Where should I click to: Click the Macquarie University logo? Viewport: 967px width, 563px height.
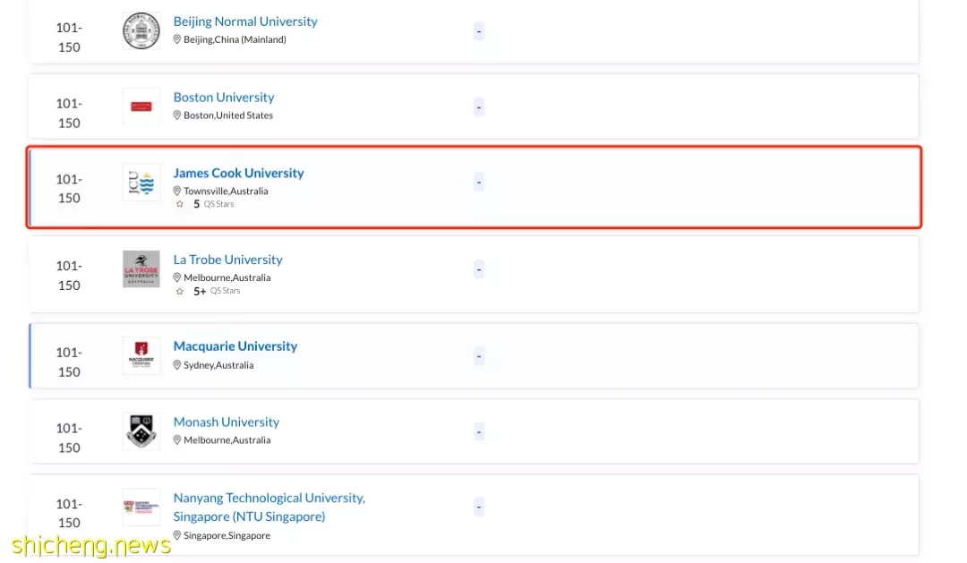(141, 356)
